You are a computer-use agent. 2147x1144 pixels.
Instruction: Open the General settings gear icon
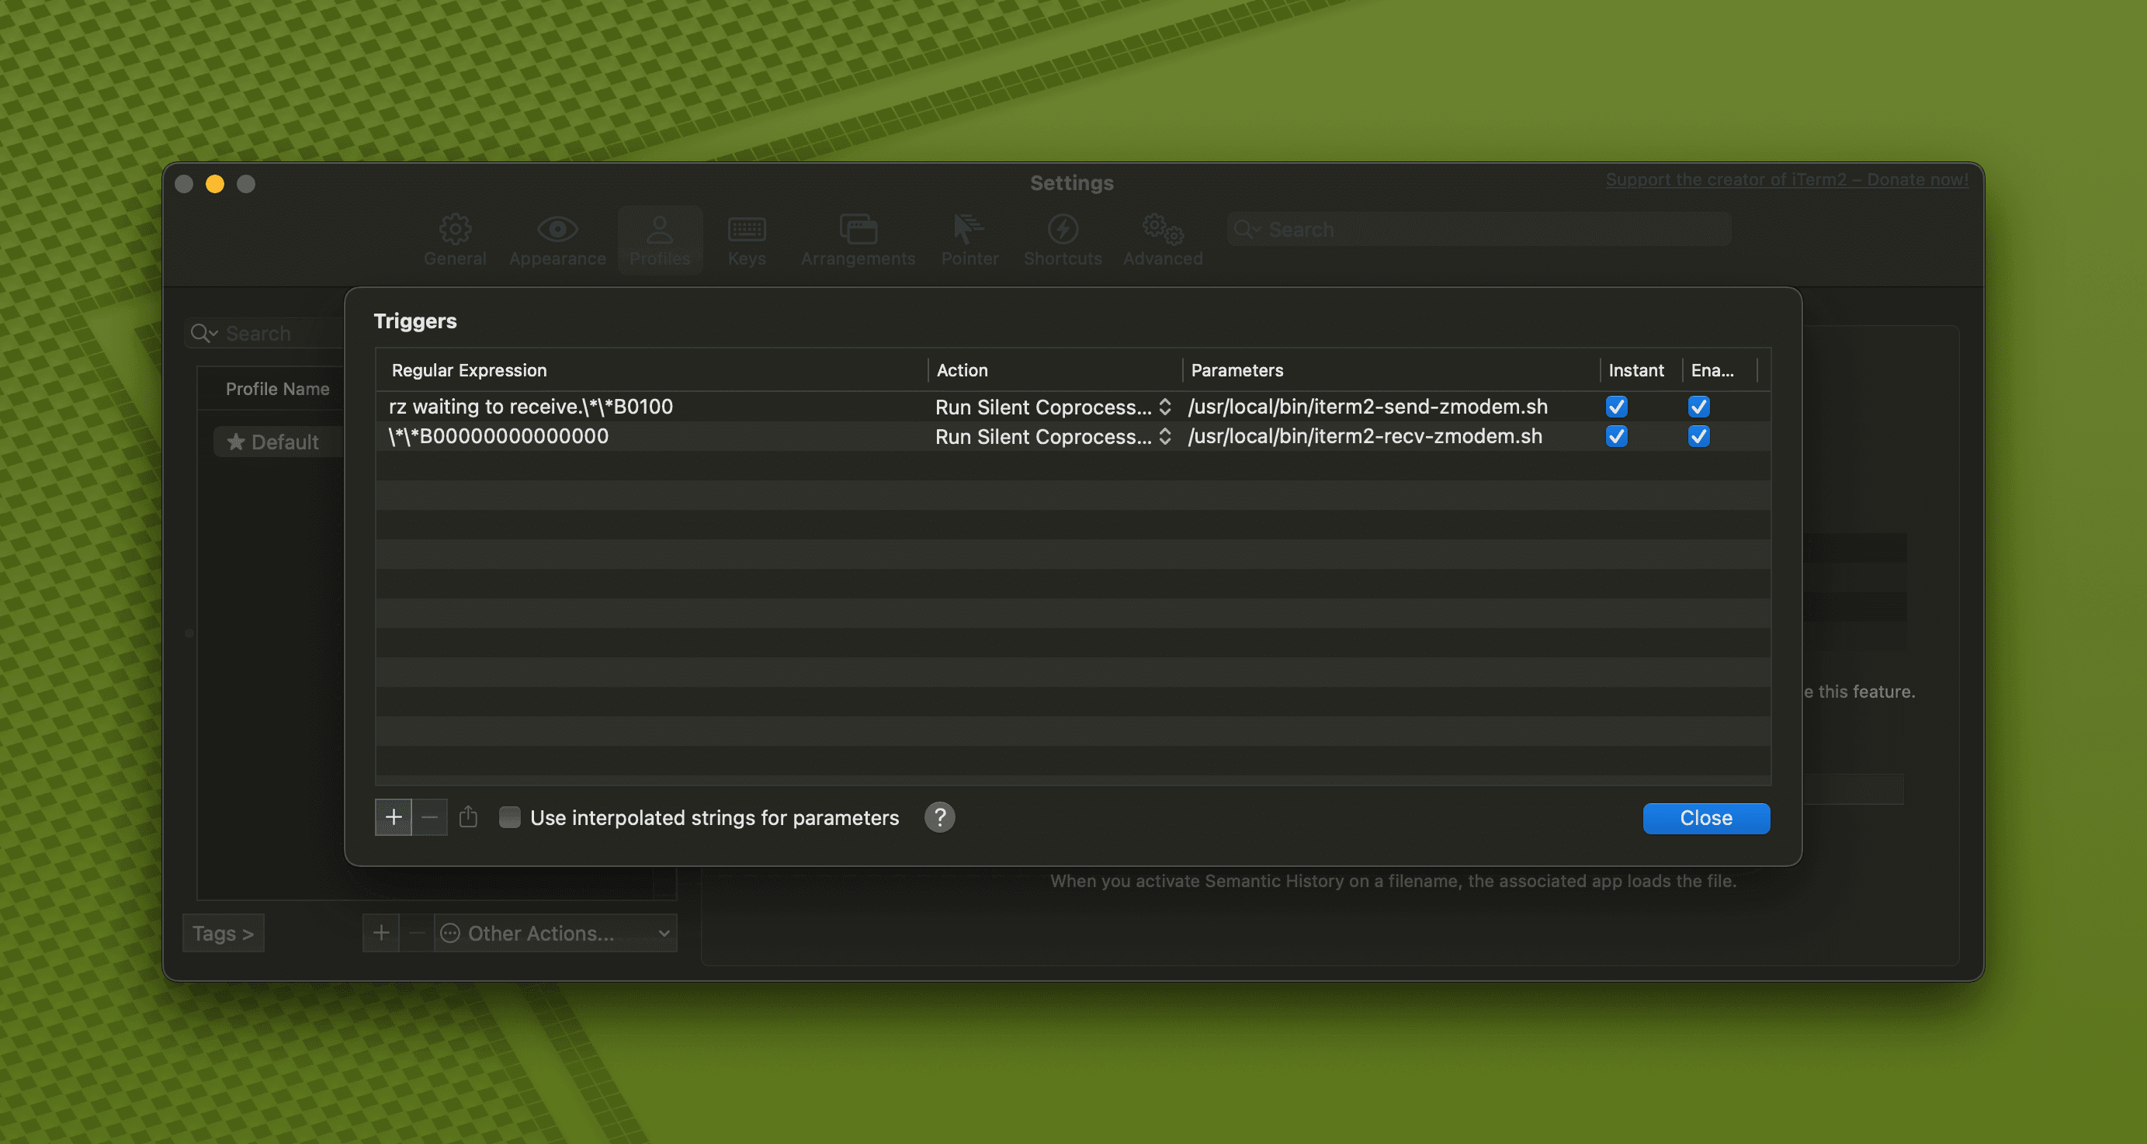pyautogui.click(x=454, y=230)
